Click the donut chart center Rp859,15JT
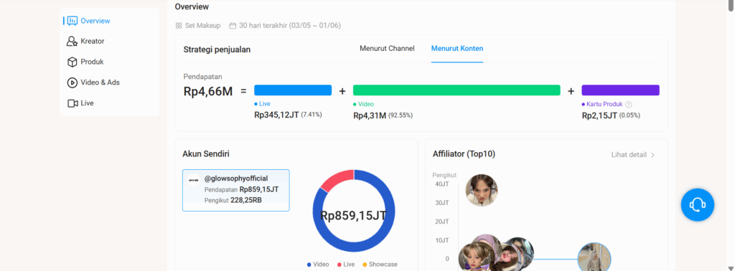Screen dimensions: 735x271 point(353,215)
